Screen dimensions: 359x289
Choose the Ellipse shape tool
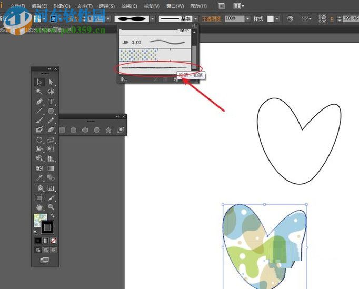point(85,130)
